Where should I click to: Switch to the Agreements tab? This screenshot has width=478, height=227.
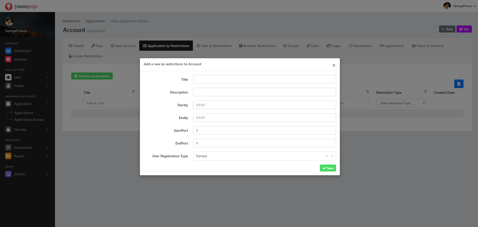click(392, 46)
